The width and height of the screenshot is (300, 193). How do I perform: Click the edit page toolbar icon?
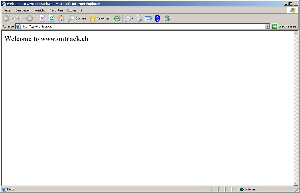click(x=148, y=18)
